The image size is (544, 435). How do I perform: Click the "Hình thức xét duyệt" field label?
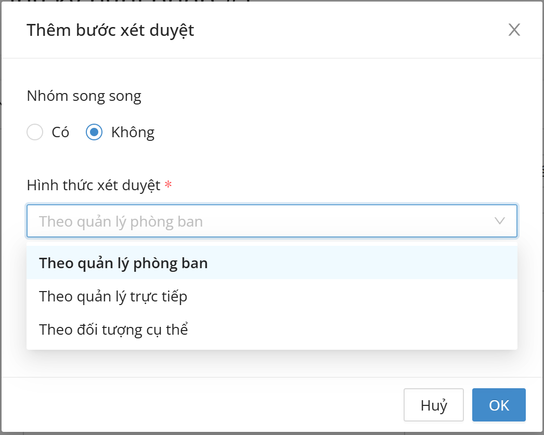(x=94, y=186)
